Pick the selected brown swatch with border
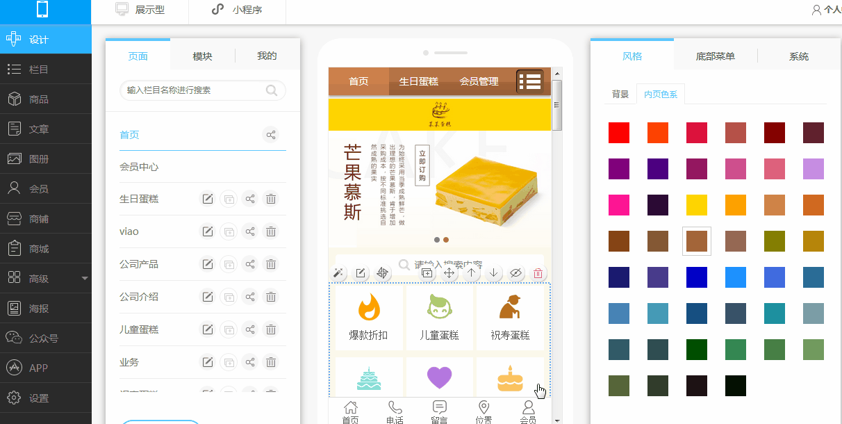The height and width of the screenshot is (424, 842). coord(697,241)
